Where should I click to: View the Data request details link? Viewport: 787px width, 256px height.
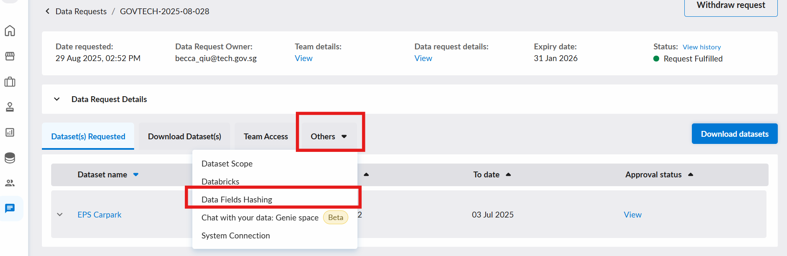(x=423, y=59)
